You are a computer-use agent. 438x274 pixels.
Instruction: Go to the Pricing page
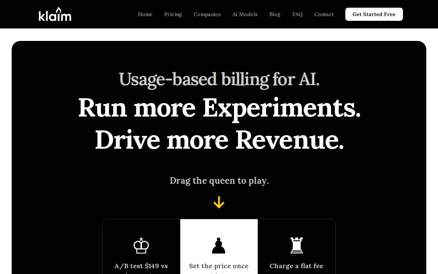pos(173,14)
